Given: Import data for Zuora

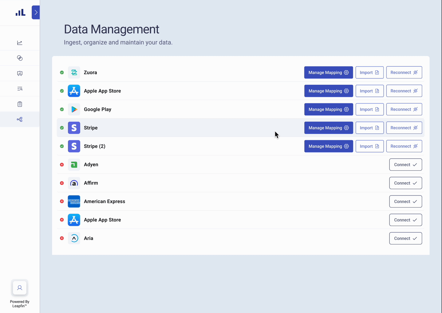Looking at the screenshot, I should tap(369, 73).
